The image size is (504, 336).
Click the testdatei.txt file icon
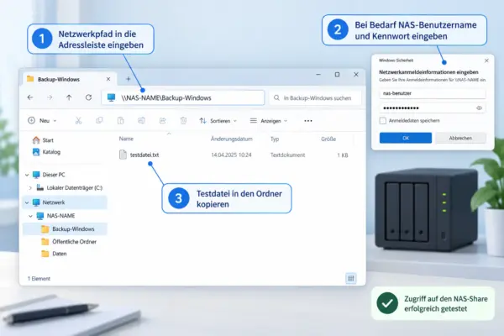coord(123,155)
